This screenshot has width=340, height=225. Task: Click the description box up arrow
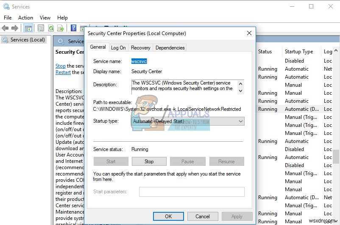[240, 83]
